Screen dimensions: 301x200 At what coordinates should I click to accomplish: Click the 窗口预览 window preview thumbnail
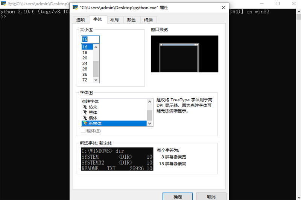click(x=184, y=54)
